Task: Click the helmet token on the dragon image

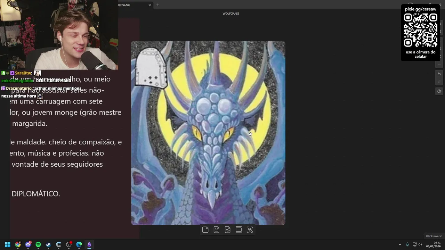Action: point(151,67)
